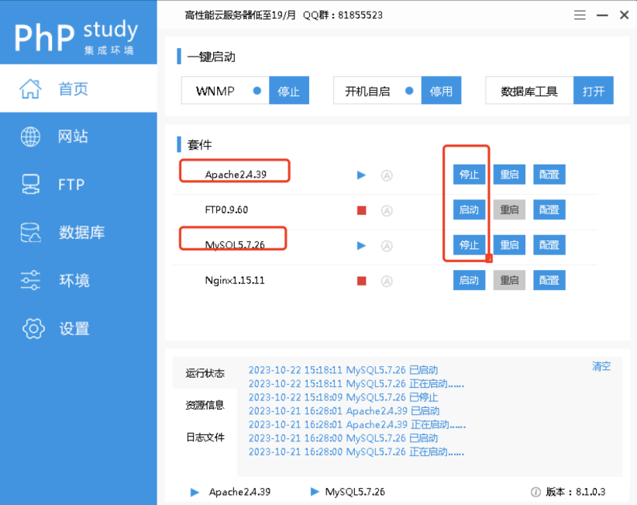Click the MySQL5.7.26 blue running triangle
This screenshot has width=637, height=505.
click(361, 246)
